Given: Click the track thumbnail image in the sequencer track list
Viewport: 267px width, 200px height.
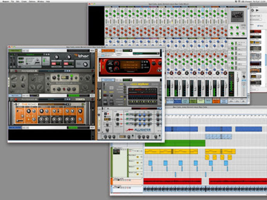Looking at the screenshot, I should 116,151.
